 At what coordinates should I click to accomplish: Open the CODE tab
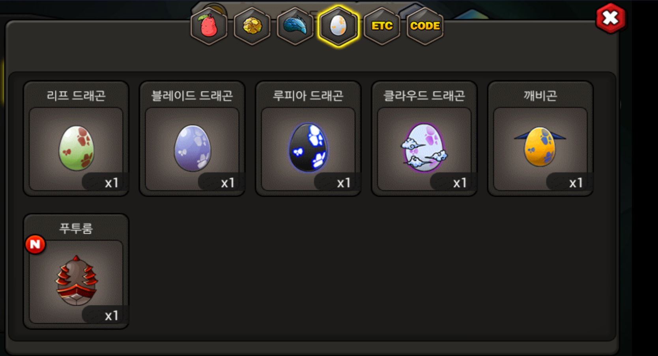[x=425, y=26]
